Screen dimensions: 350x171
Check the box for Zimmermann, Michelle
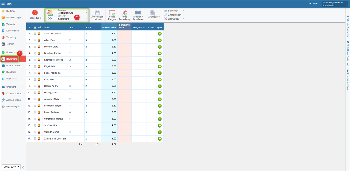pyautogui.click(x=35, y=139)
